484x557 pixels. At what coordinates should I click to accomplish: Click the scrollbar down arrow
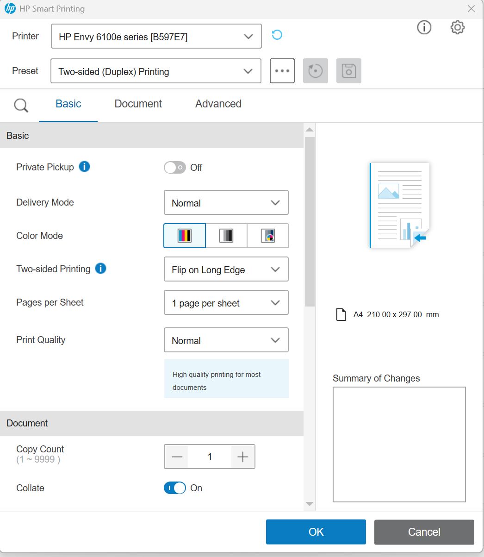(310, 504)
